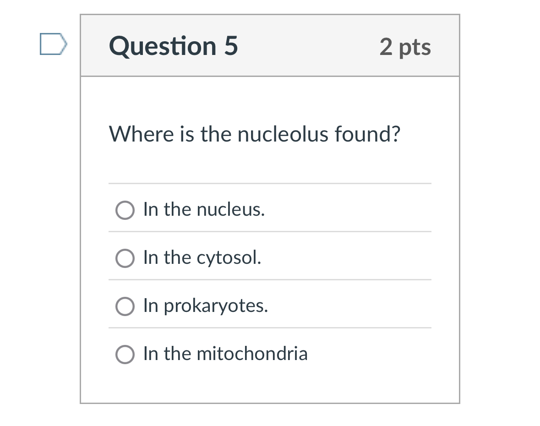
Task: Click the "2 pts" points label
Action: point(405,47)
